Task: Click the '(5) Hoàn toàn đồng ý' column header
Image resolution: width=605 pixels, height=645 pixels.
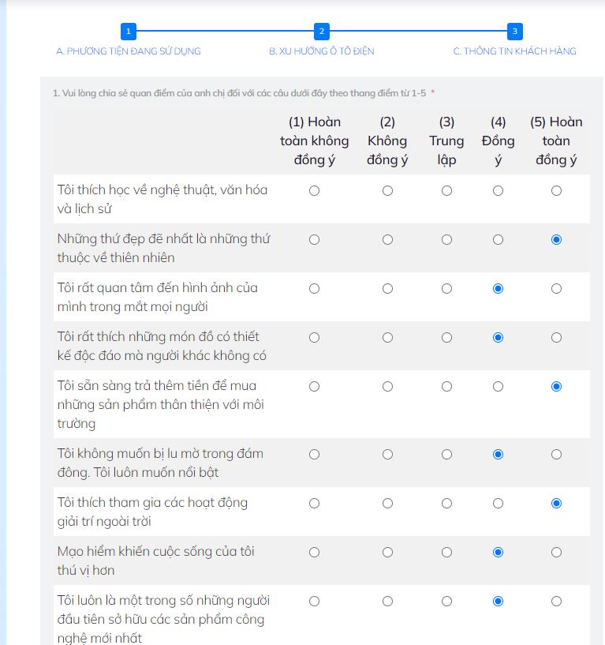Action: (x=556, y=141)
